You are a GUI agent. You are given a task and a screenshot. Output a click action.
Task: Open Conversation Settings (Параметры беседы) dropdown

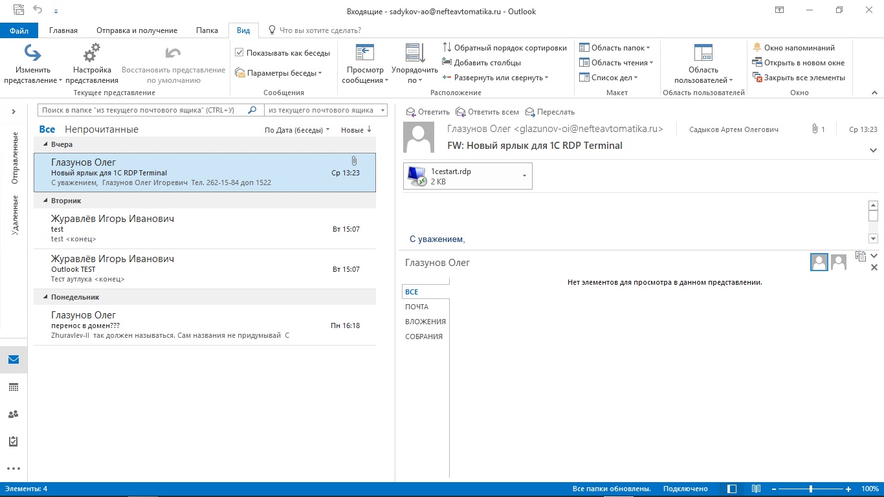[x=278, y=73]
